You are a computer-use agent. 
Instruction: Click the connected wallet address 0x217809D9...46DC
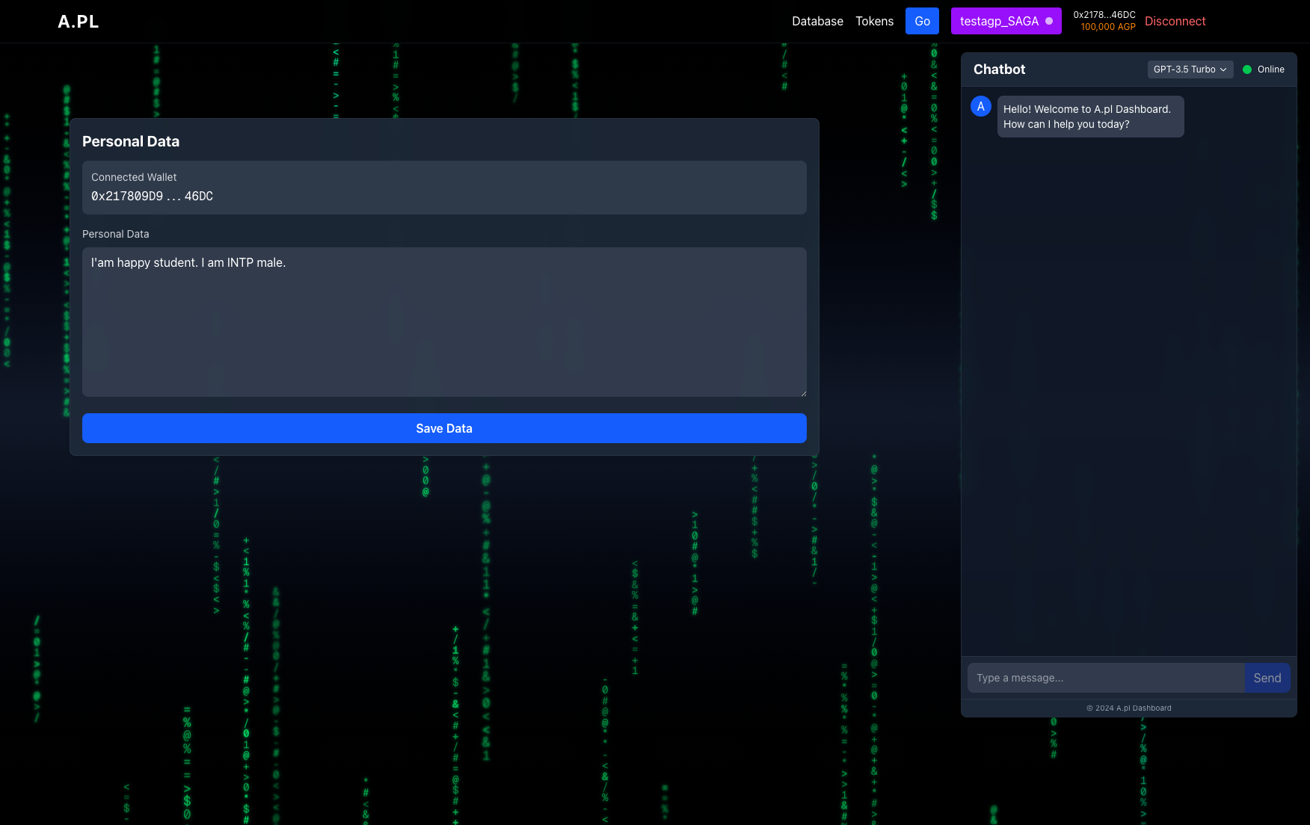click(152, 197)
